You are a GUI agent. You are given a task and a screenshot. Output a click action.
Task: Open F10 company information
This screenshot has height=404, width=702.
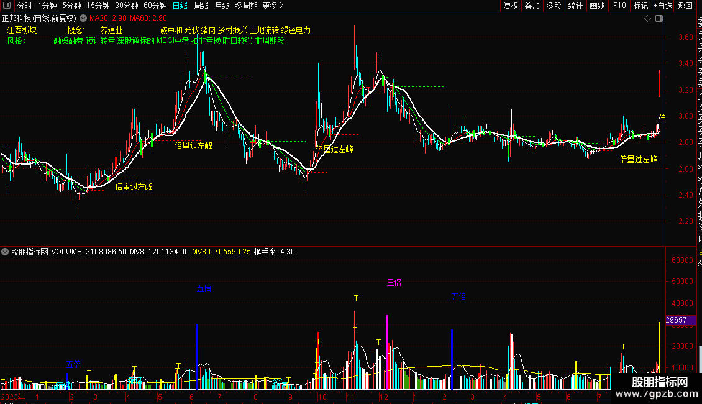click(x=619, y=6)
